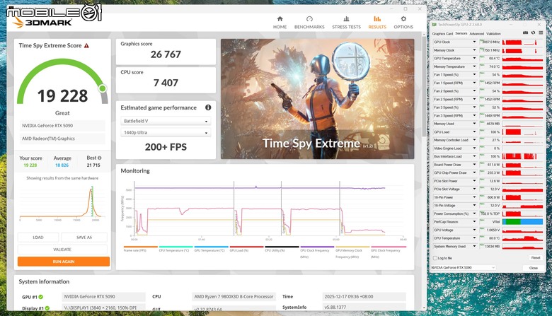Screen dimensions: 552x316
Task: Open the Stress Tests chart icon
Action: click(346, 19)
